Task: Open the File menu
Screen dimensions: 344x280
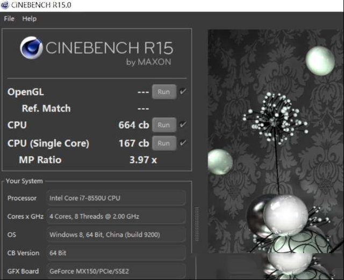Action: [x=9, y=19]
